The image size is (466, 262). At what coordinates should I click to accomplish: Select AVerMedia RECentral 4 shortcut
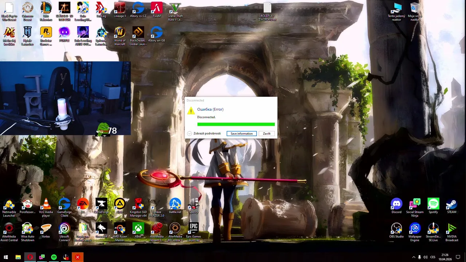click(175, 232)
